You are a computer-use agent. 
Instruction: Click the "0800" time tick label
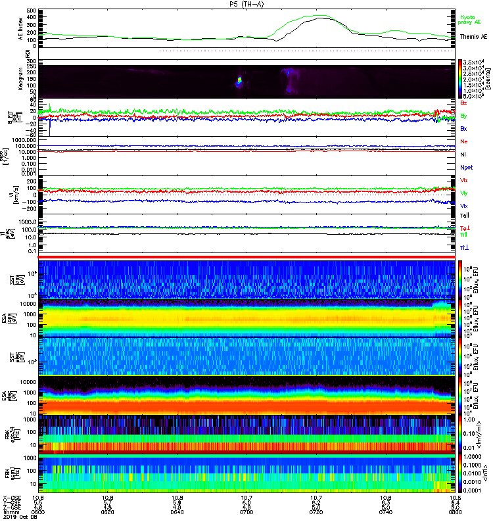coord(455,512)
